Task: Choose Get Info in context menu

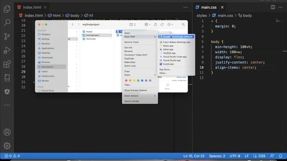Action: pyautogui.click(x=128, y=48)
